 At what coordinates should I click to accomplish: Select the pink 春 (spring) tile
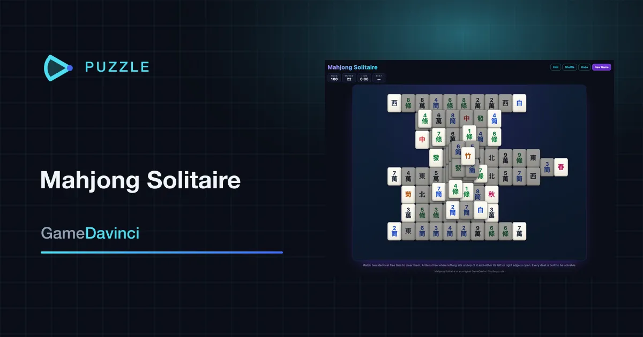(x=561, y=167)
